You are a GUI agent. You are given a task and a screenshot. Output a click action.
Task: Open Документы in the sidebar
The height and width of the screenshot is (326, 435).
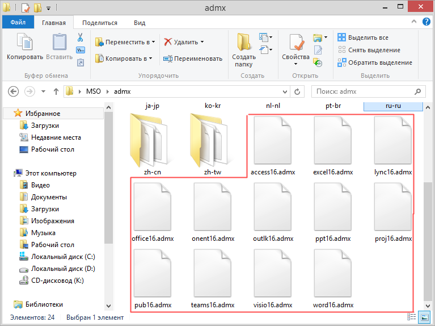49,197
